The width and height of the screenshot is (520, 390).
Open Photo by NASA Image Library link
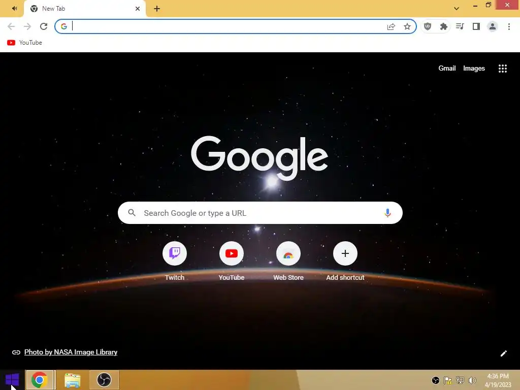tap(71, 352)
